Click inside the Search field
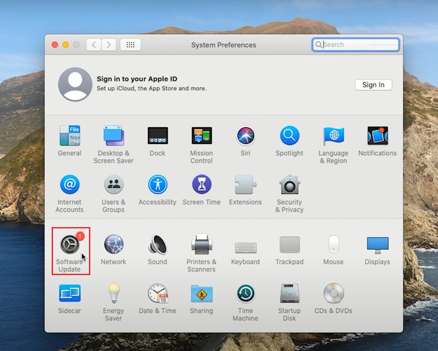 (x=355, y=44)
